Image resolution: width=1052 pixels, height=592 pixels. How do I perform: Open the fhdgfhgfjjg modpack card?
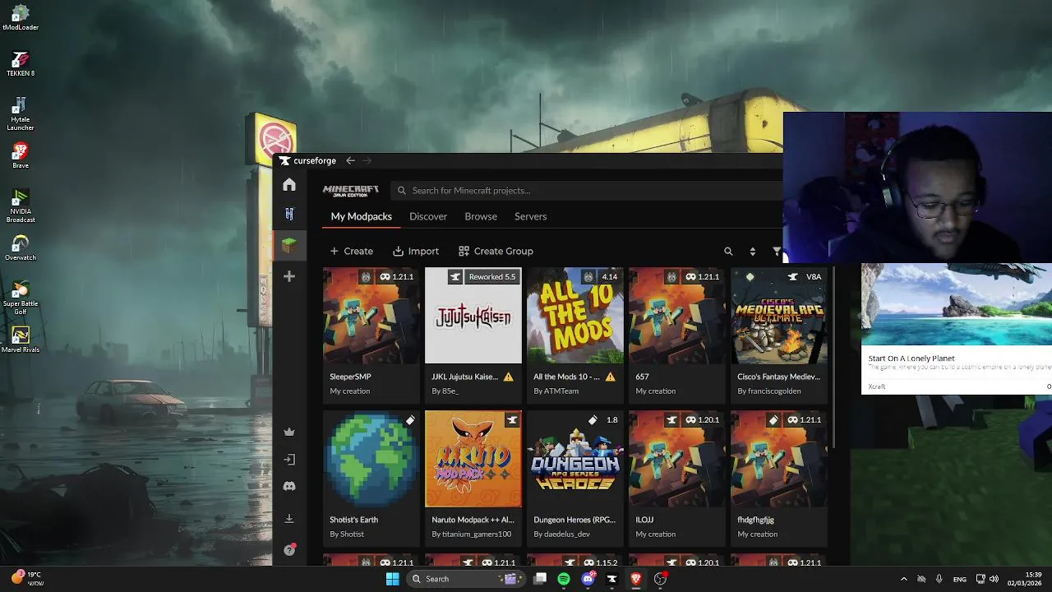(x=778, y=477)
